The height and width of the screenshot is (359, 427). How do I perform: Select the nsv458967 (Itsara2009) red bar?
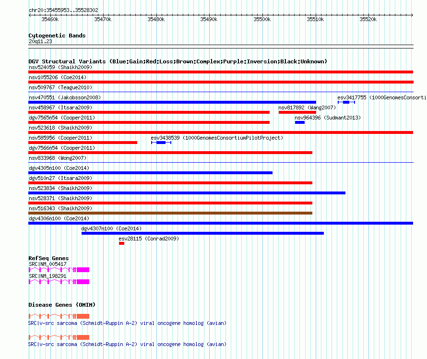tap(149, 112)
